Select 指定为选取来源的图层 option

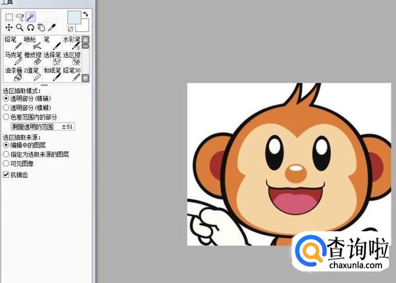tap(36, 155)
